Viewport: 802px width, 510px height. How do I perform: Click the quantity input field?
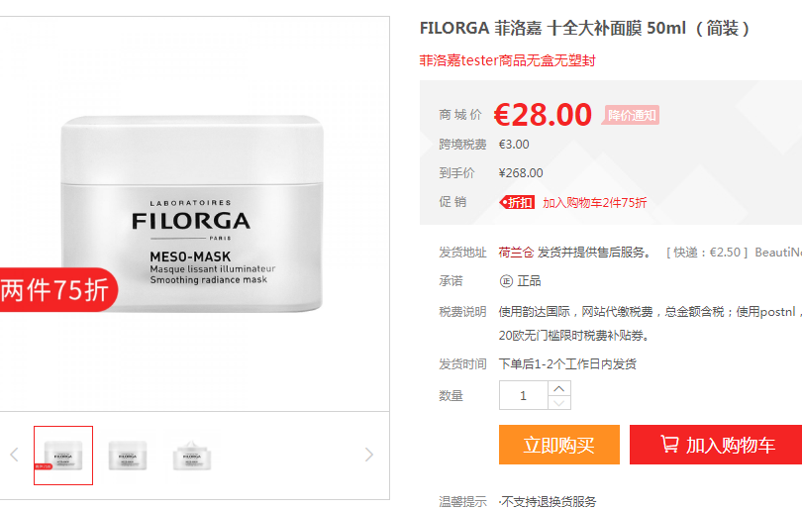click(523, 395)
